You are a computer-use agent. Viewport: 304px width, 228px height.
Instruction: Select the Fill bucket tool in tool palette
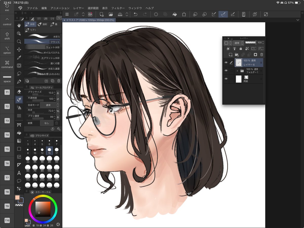click(x=19, y=132)
